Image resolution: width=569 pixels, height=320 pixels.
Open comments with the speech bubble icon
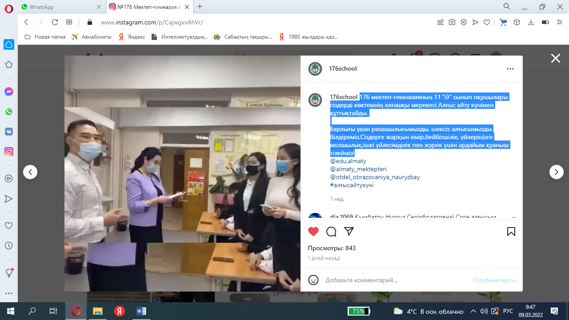click(331, 232)
